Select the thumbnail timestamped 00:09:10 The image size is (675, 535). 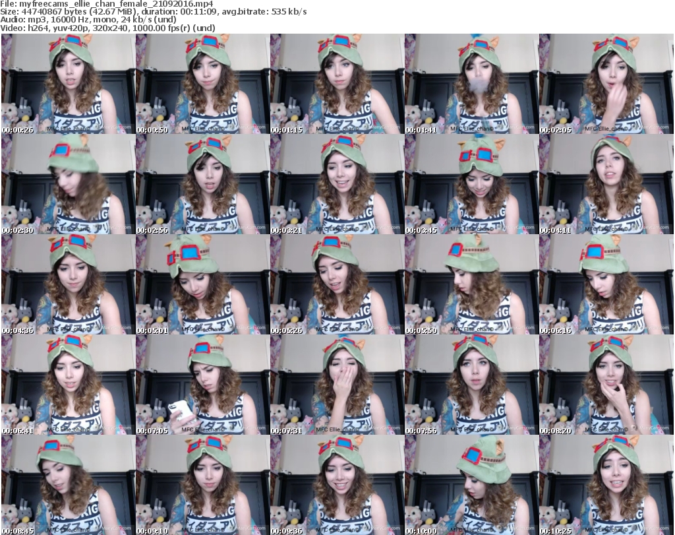[x=203, y=485]
